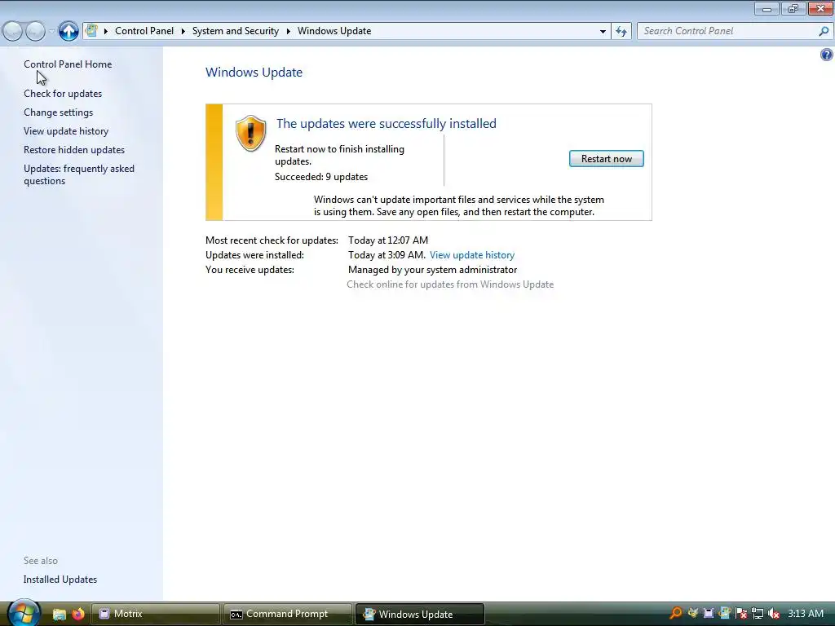
Task: Click 'See also' label in sidebar
Action: coord(41,561)
